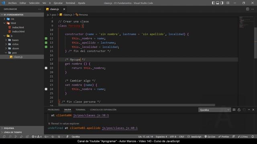The width and height of the screenshot is (257, 144).
Task: Click the Prettier status item
Action: (224, 137)
